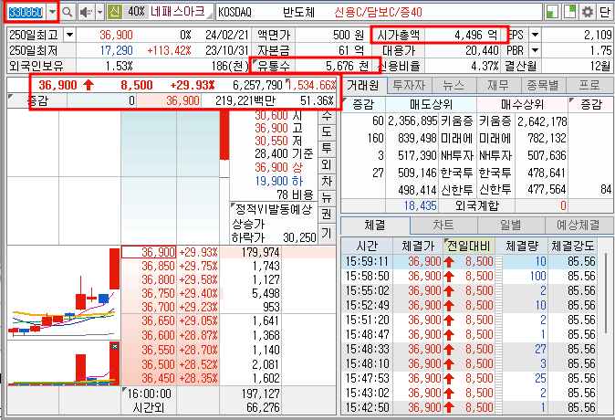Open the stock code dropdown arrow
This screenshot has width=615, height=420.
[x=52, y=12]
